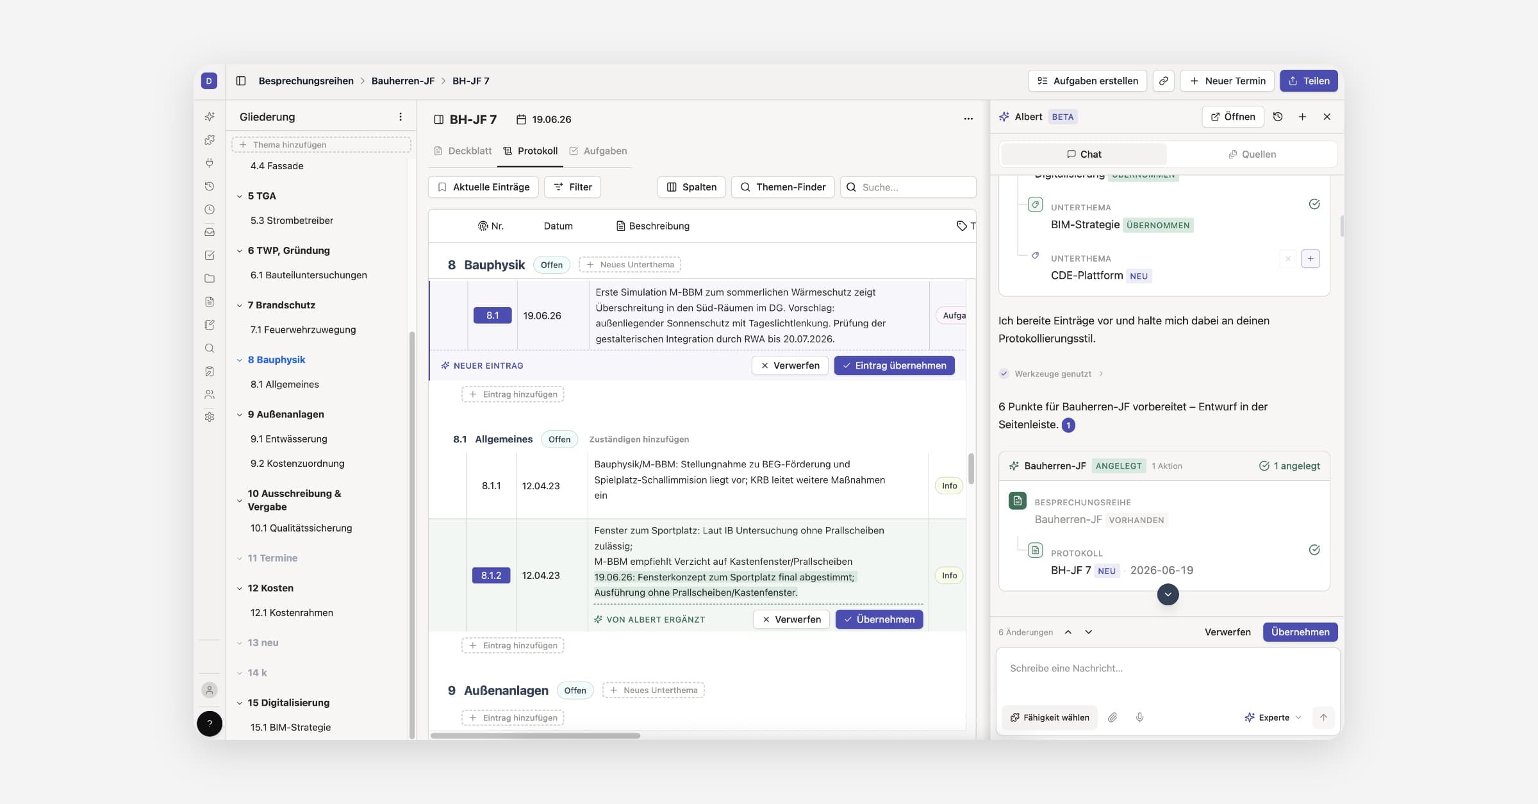Open the notebook edit icon in the sidebar
1538x804 pixels.
[x=210, y=324]
